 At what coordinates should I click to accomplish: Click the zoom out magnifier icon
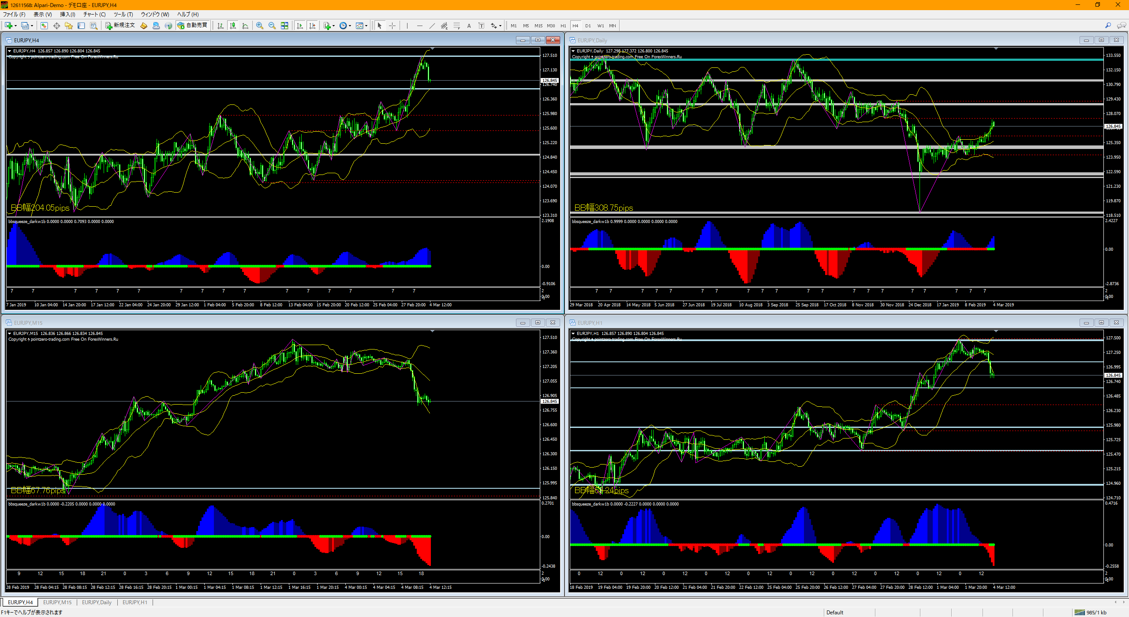point(272,26)
